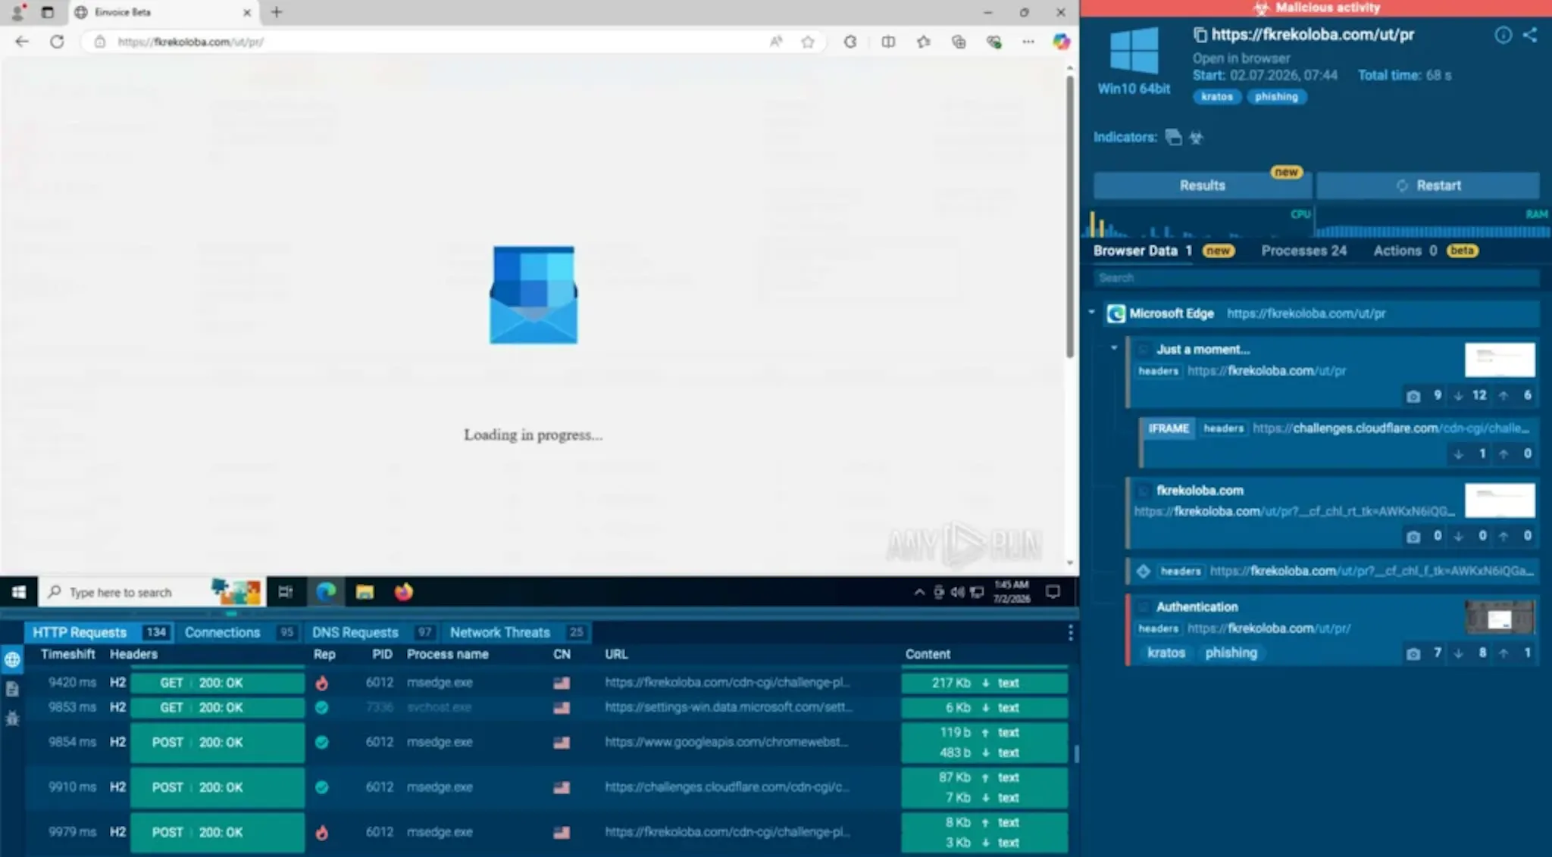Toggle checkbox beside Authentication entry
This screenshot has height=857, width=1552.
point(1143,607)
